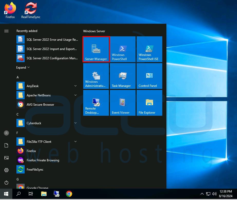
Task: Click the Google Chrome app list entry
Action: tap(47, 187)
